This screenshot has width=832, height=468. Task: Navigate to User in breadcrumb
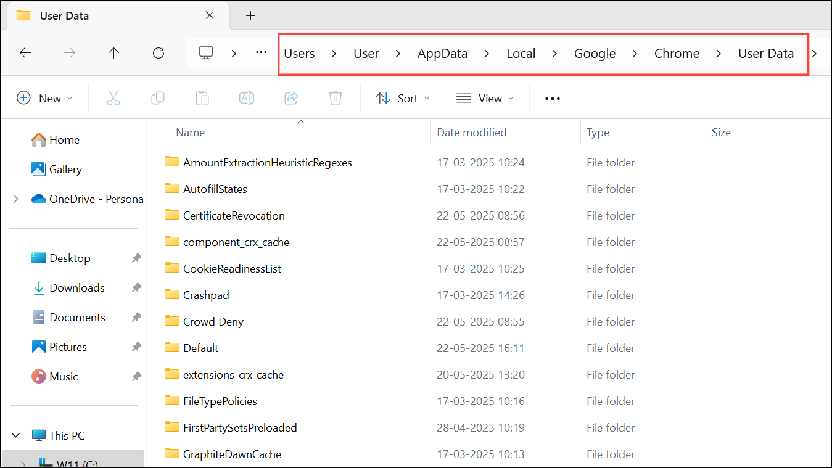pos(366,54)
